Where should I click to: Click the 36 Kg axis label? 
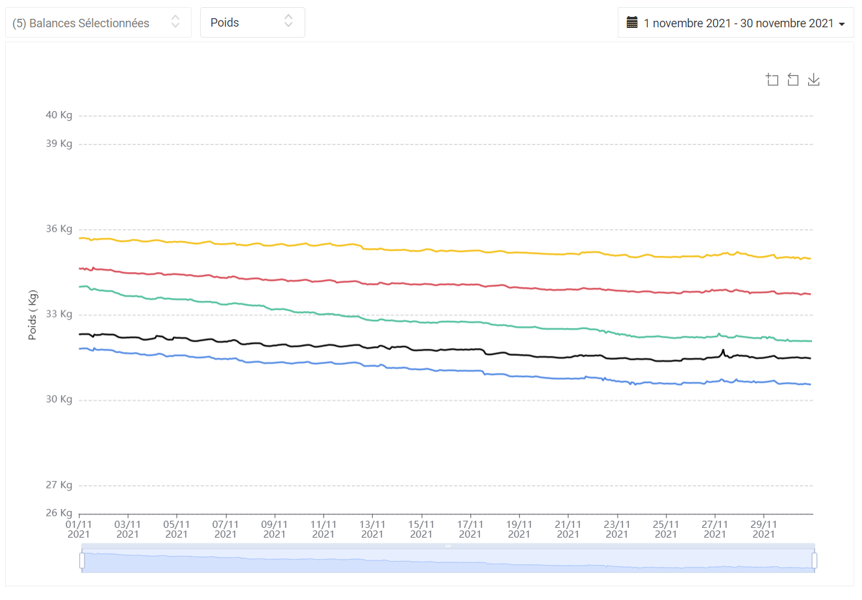(x=58, y=229)
